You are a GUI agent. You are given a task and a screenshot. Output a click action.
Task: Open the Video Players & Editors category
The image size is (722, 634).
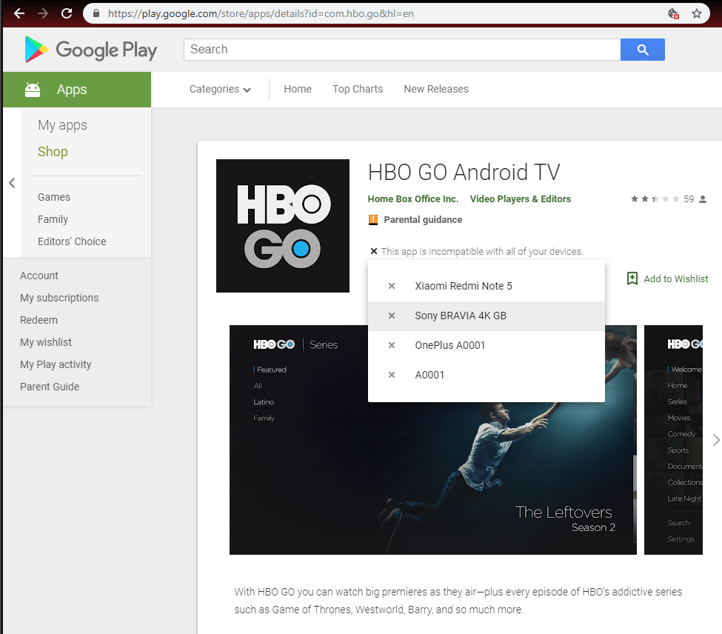tap(520, 199)
